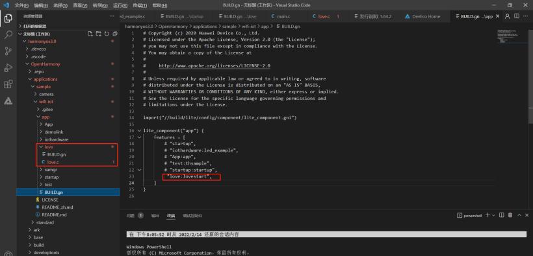This screenshot has width=533, height=256.
Task: Open the Help menu
Action: pyautogui.click(x=159, y=5)
